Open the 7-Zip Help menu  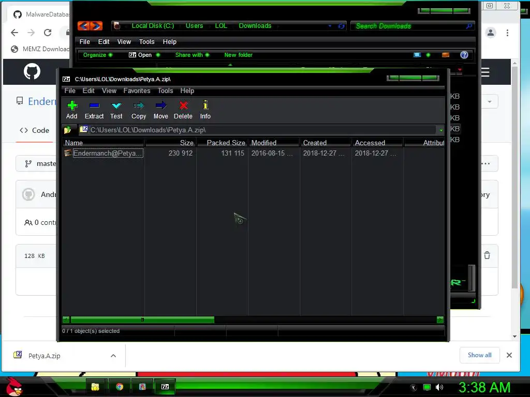click(x=187, y=90)
